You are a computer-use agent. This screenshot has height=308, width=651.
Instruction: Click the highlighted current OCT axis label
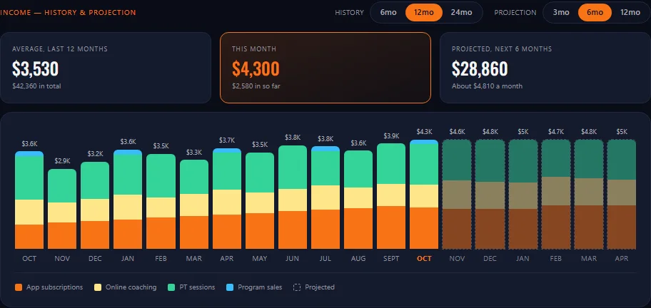424,259
